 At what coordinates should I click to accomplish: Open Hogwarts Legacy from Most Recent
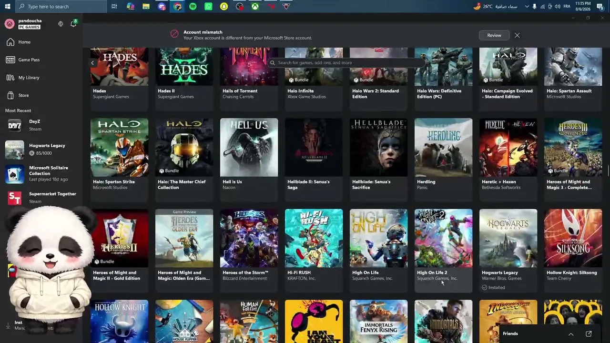click(x=41, y=149)
